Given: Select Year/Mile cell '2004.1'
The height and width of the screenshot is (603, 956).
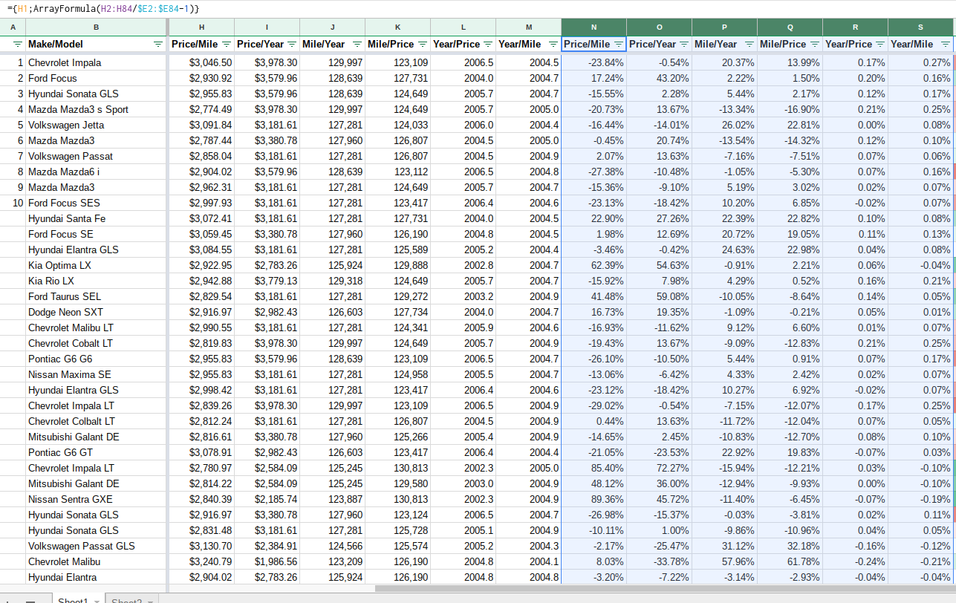Looking at the screenshot, I should coord(529,561).
